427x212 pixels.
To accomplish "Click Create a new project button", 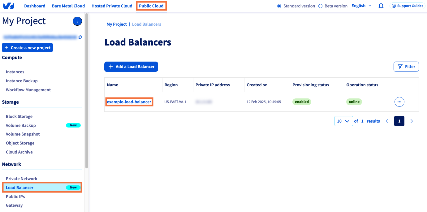I will click(27, 48).
